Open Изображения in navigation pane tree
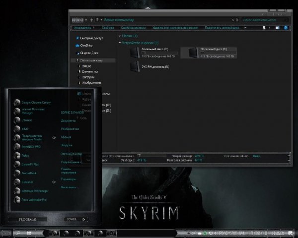The height and width of the screenshot is (238, 298). [x=89, y=83]
